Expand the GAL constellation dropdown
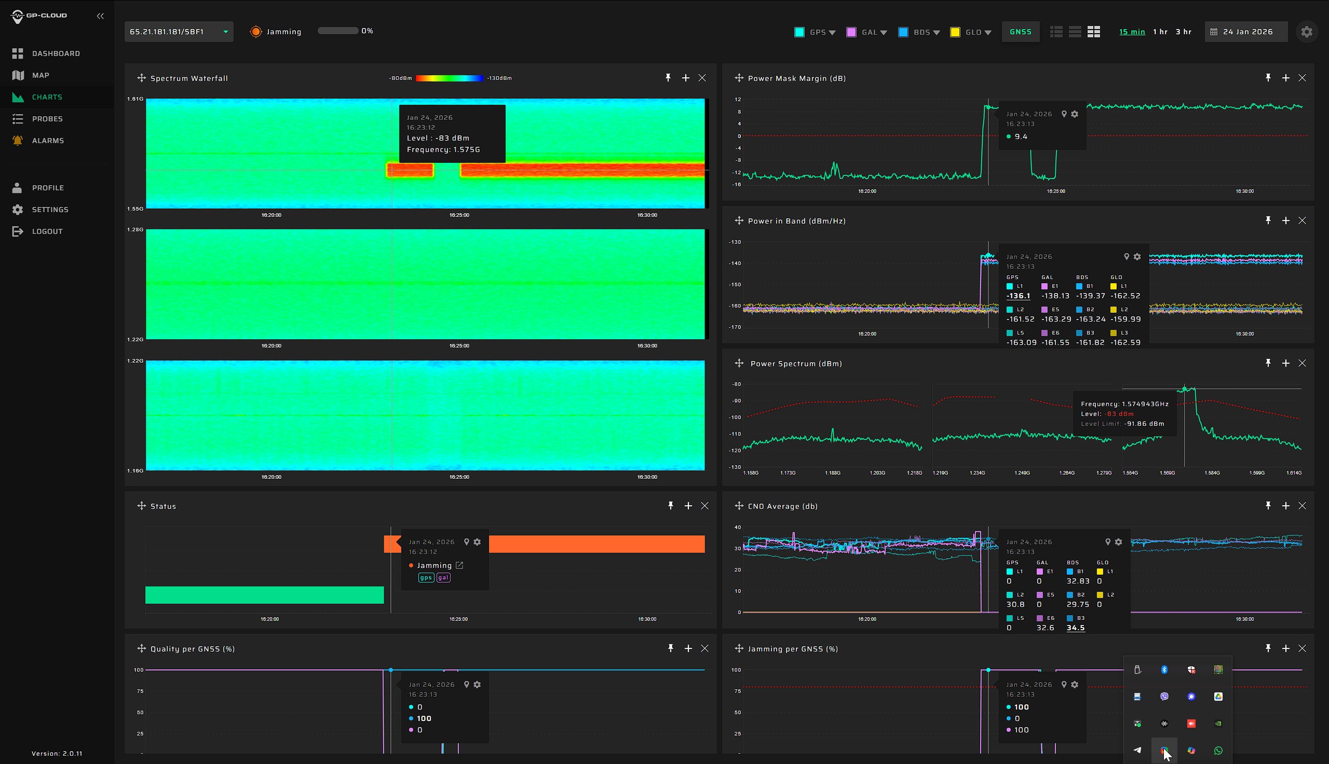The height and width of the screenshot is (764, 1329). pyautogui.click(x=885, y=32)
